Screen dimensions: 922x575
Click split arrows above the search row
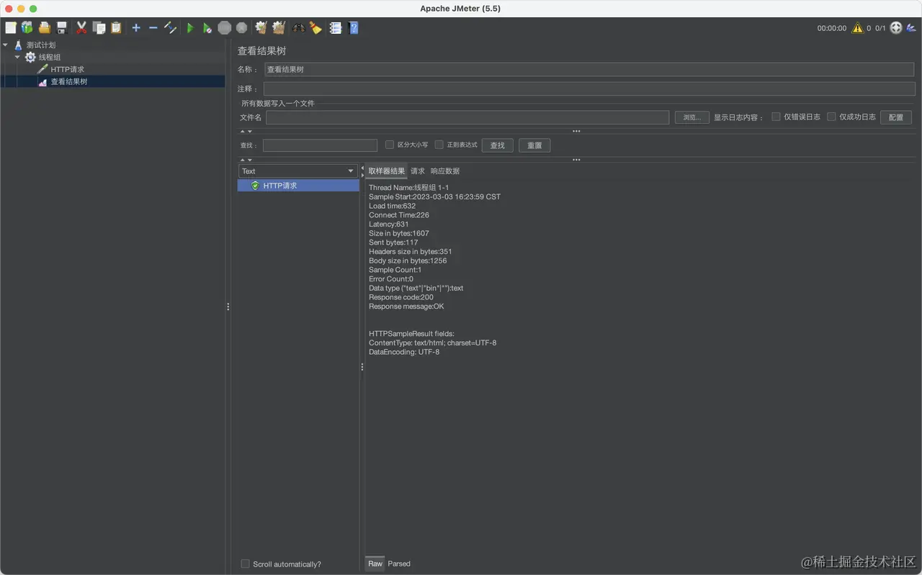point(246,132)
